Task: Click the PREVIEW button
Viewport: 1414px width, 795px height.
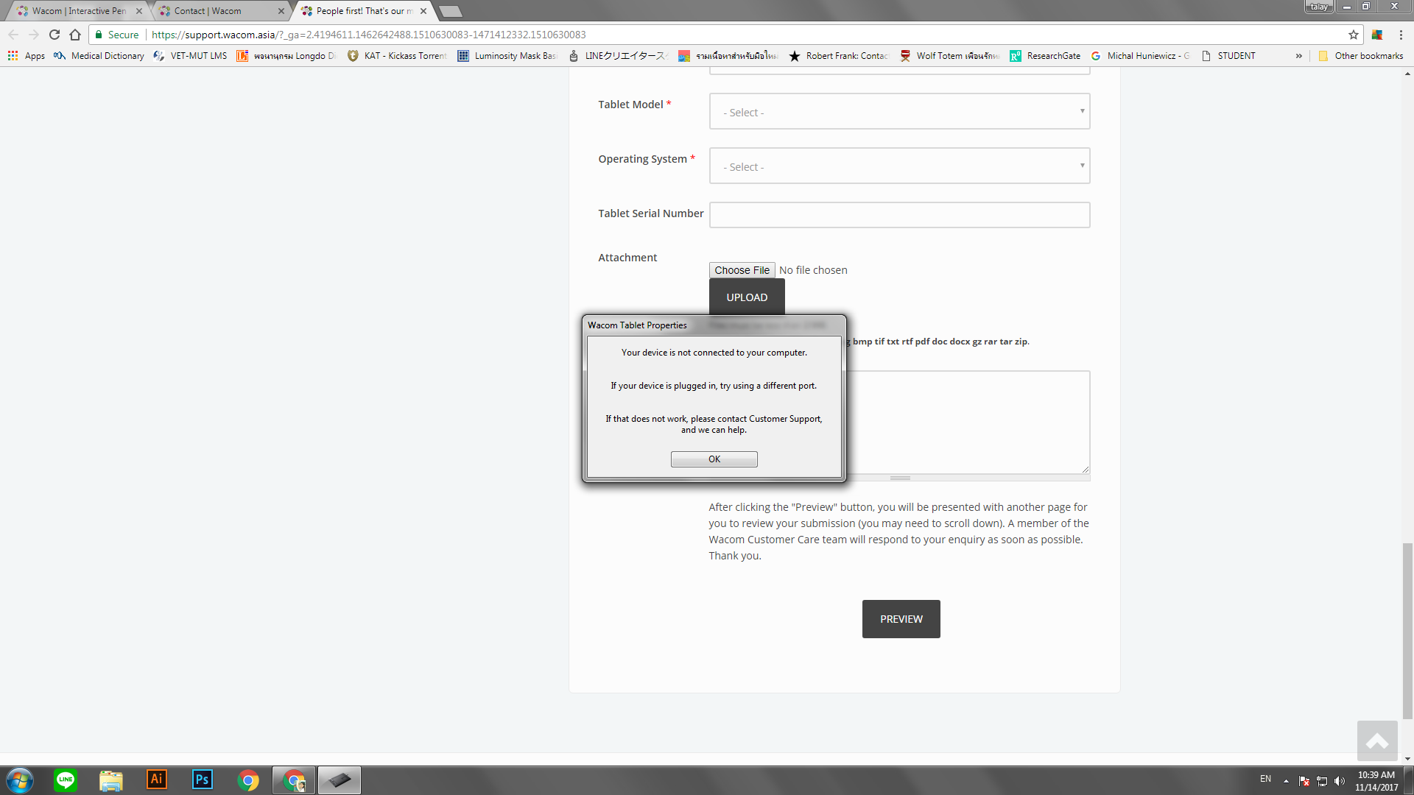Action: pos(901,618)
